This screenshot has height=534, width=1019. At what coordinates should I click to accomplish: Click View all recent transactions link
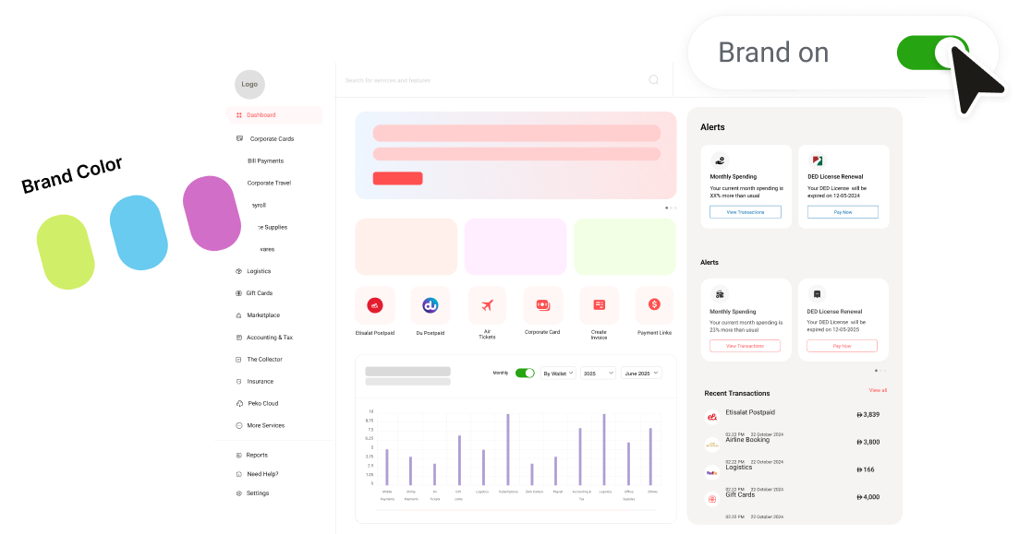click(878, 390)
